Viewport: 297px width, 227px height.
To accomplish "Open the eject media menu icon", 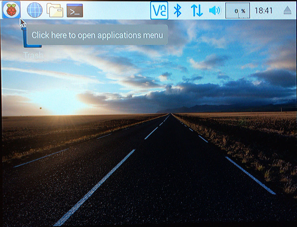I will point(287,10).
